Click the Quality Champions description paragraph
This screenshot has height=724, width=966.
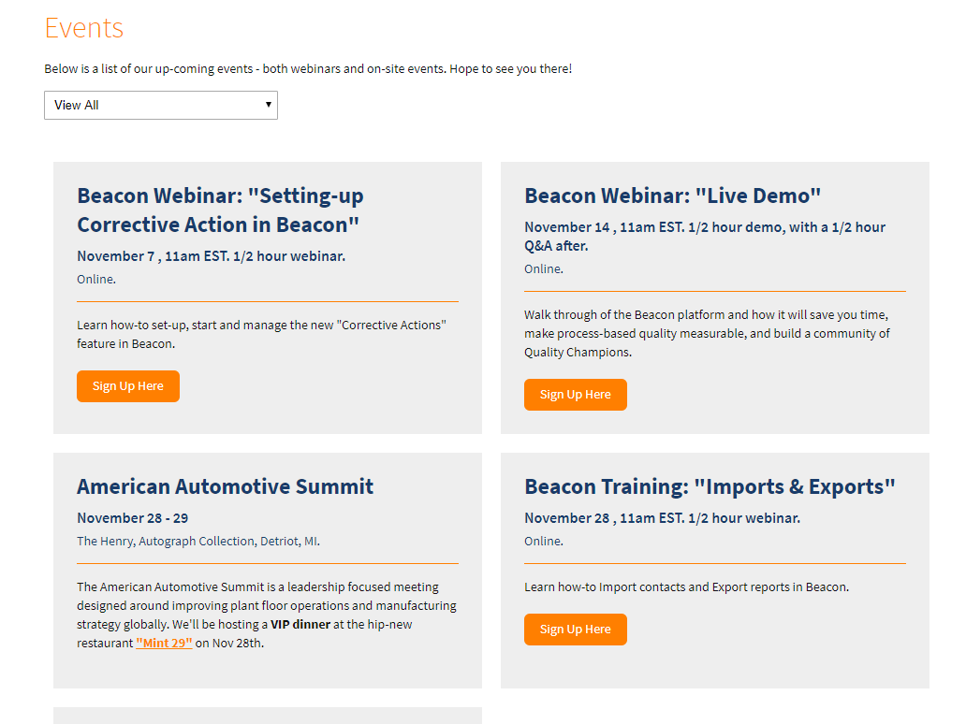(707, 334)
